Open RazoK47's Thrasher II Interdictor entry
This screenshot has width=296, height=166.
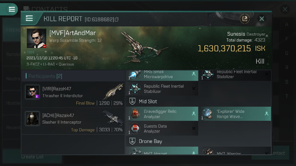(73, 95)
